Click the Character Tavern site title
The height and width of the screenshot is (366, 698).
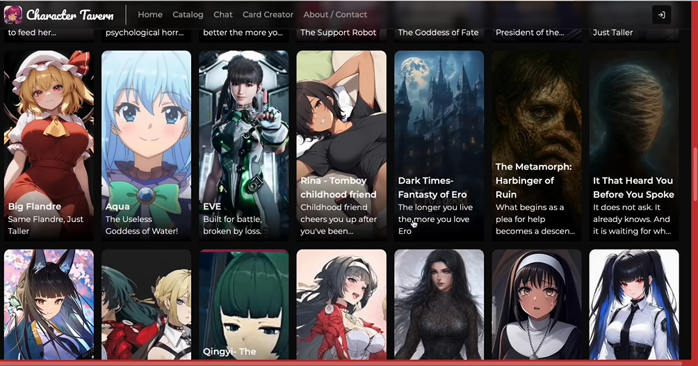coord(70,15)
